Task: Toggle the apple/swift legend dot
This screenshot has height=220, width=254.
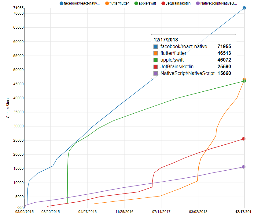Action: pyautogui.click(x=136, y=3)
